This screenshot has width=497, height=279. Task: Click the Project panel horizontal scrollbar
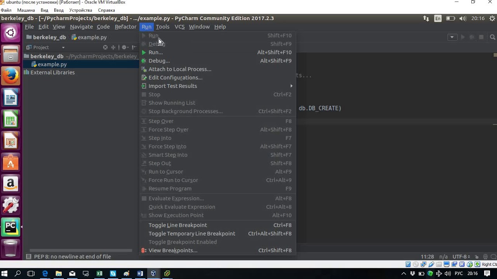pos(81,250)
